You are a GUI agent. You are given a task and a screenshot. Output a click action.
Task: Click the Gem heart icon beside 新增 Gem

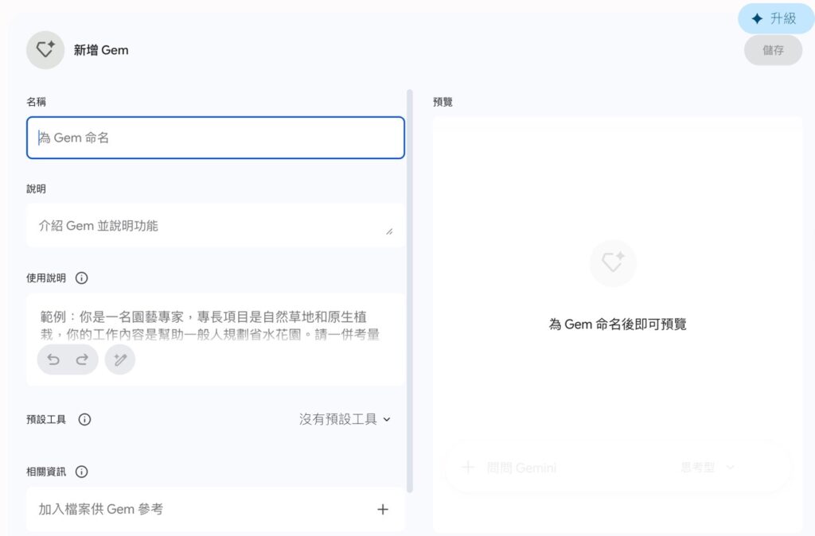[x=45, y=50]
